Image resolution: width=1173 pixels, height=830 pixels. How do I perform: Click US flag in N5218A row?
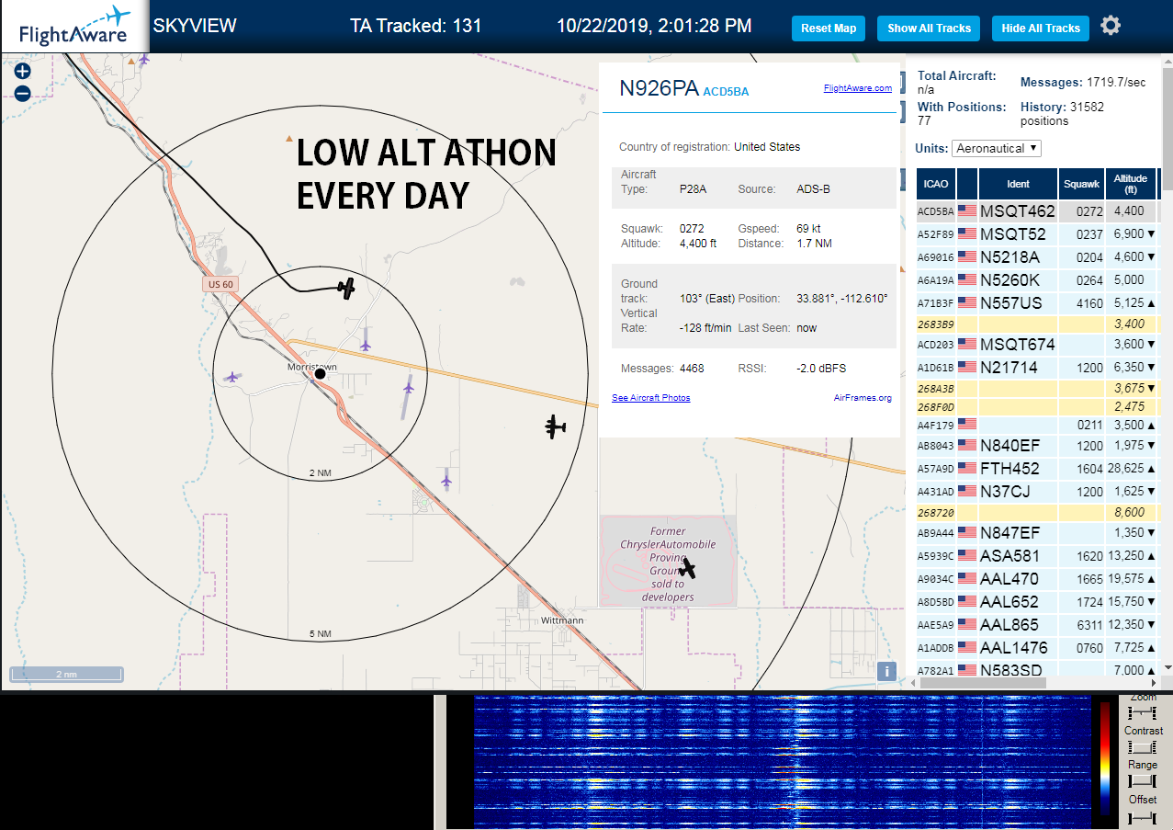[x=967, y=257]
